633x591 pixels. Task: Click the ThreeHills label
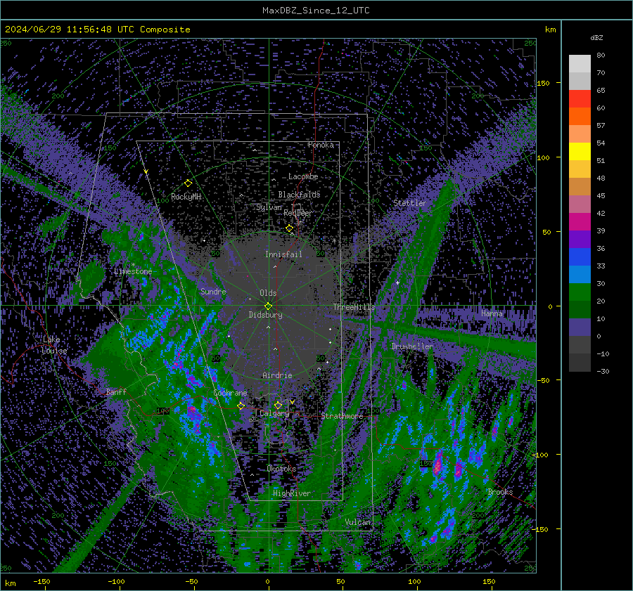[x=354, y=307]
